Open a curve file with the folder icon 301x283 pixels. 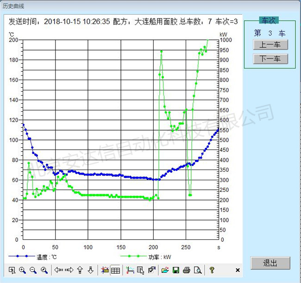[165, 270]
